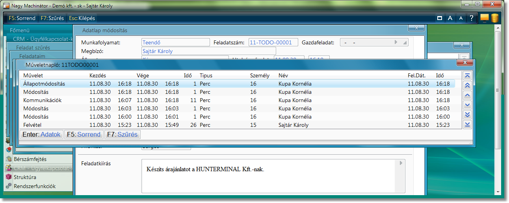509x203 pixels.
Task: Close the Műveletnapló window
Action: [x=465, y=63]
